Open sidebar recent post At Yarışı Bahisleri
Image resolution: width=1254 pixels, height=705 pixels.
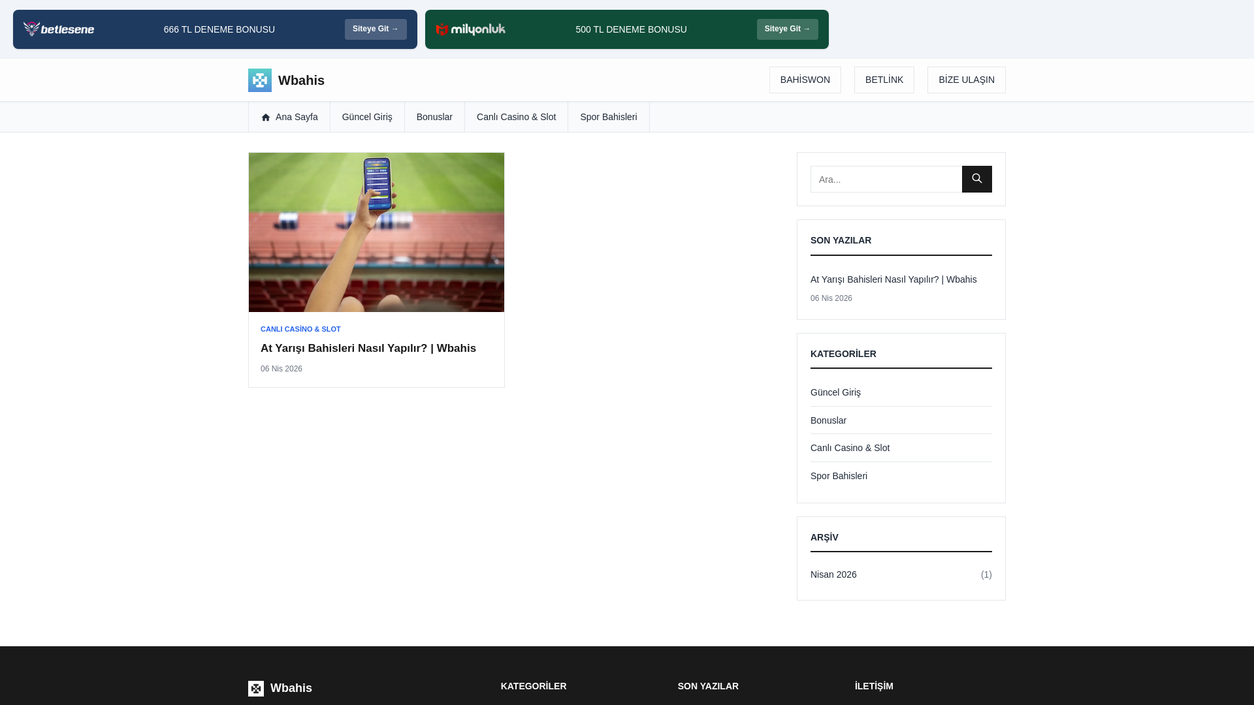893,279
